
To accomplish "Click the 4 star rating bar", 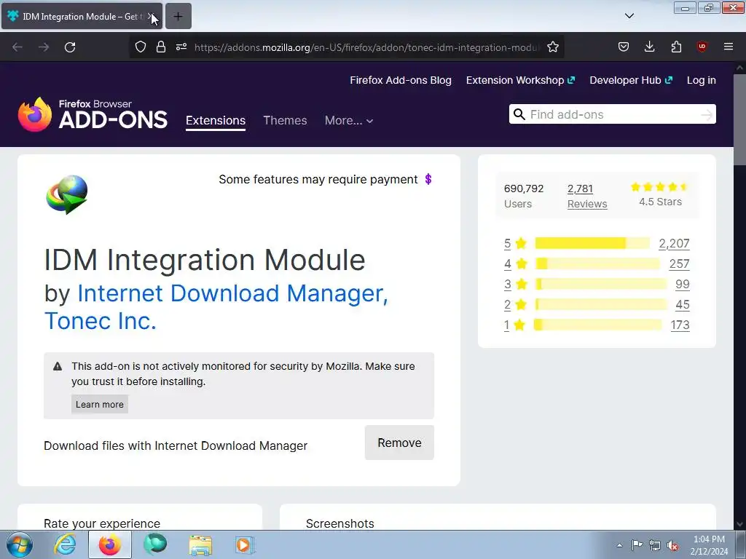I will [x=597, y=263].
